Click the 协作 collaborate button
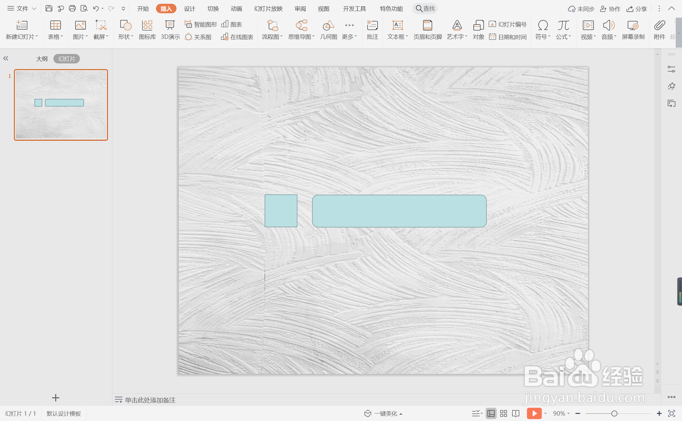Viewport: 682px width, 421px height. pyautogui.click(x=610, y=9)
